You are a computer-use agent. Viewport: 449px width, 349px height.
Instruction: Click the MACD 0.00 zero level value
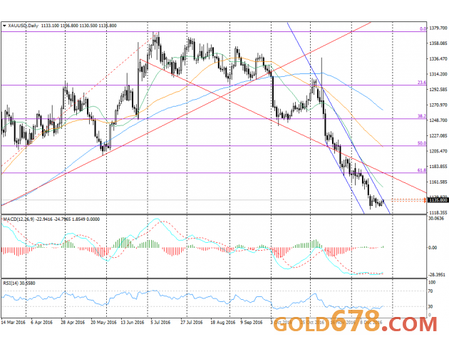(433, 248)
